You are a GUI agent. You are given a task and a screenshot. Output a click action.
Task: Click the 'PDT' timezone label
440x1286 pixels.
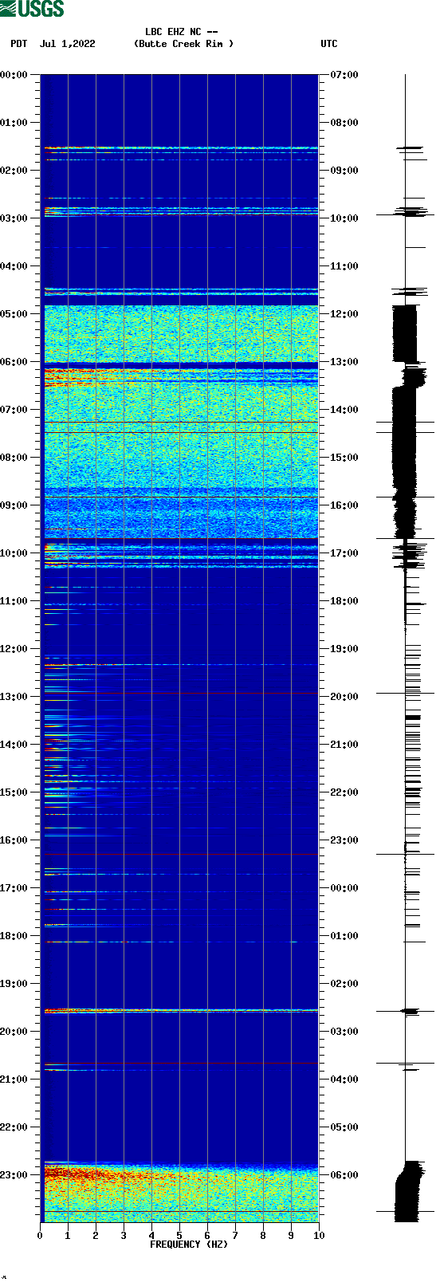pos(19,44)
